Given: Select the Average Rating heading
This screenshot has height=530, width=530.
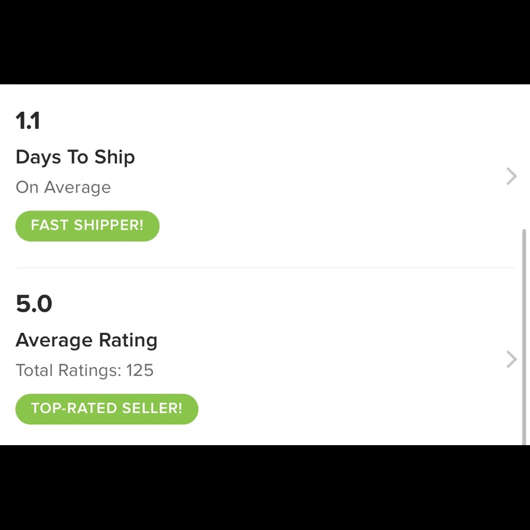Looking at the screenshot, I should pos(86,340).
